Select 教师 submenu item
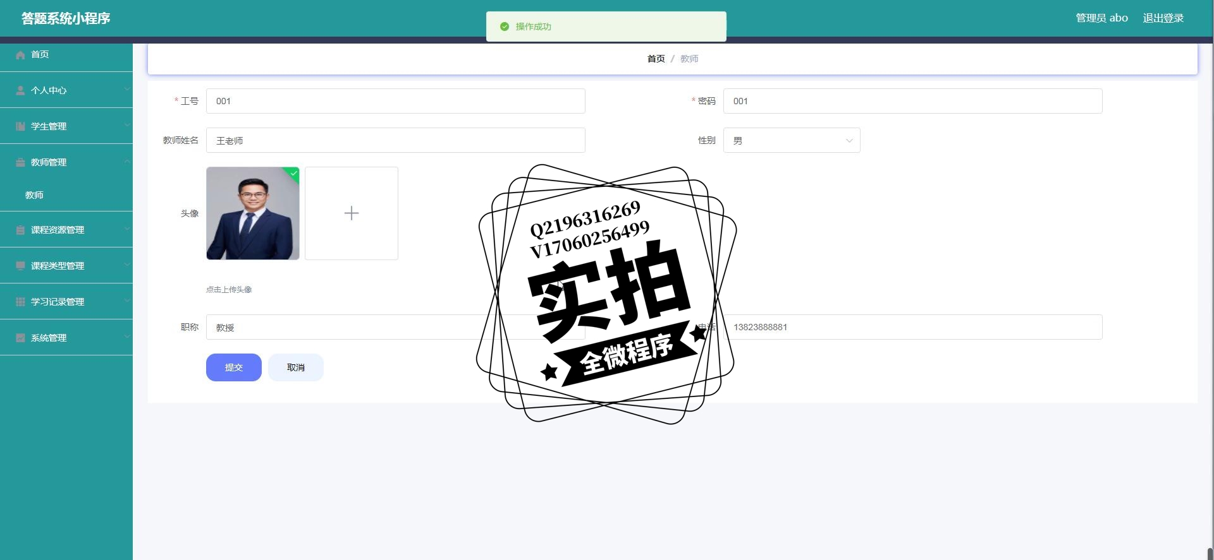The image size is (1214, 560). point(66,195)
